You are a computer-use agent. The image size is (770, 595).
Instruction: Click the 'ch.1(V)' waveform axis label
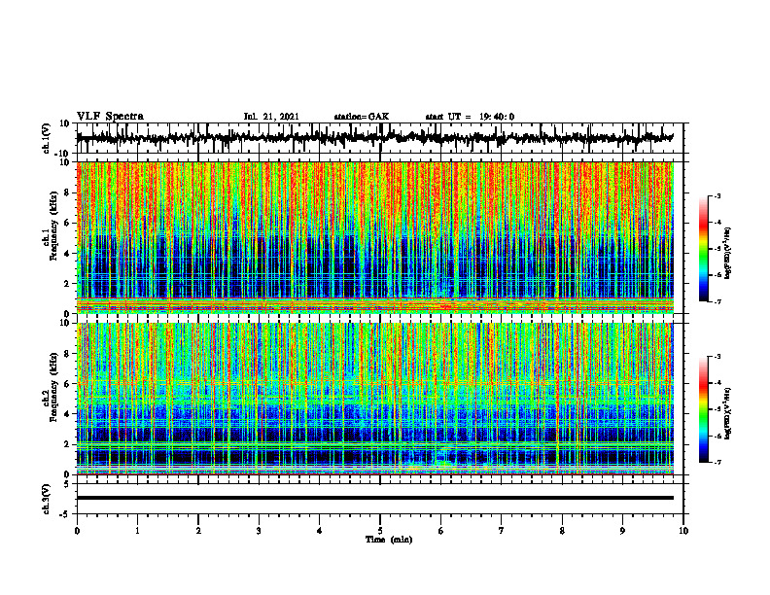[x=47, y=138]
